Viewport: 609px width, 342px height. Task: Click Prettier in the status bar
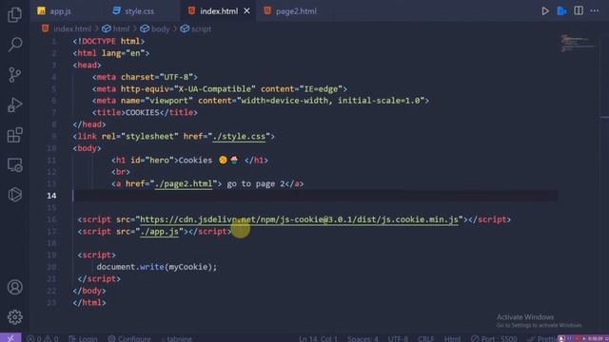[543, 338]
